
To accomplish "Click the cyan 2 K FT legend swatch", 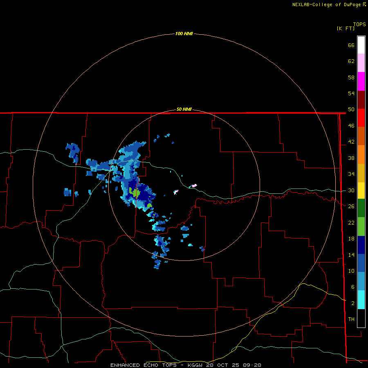I will 361,300.
